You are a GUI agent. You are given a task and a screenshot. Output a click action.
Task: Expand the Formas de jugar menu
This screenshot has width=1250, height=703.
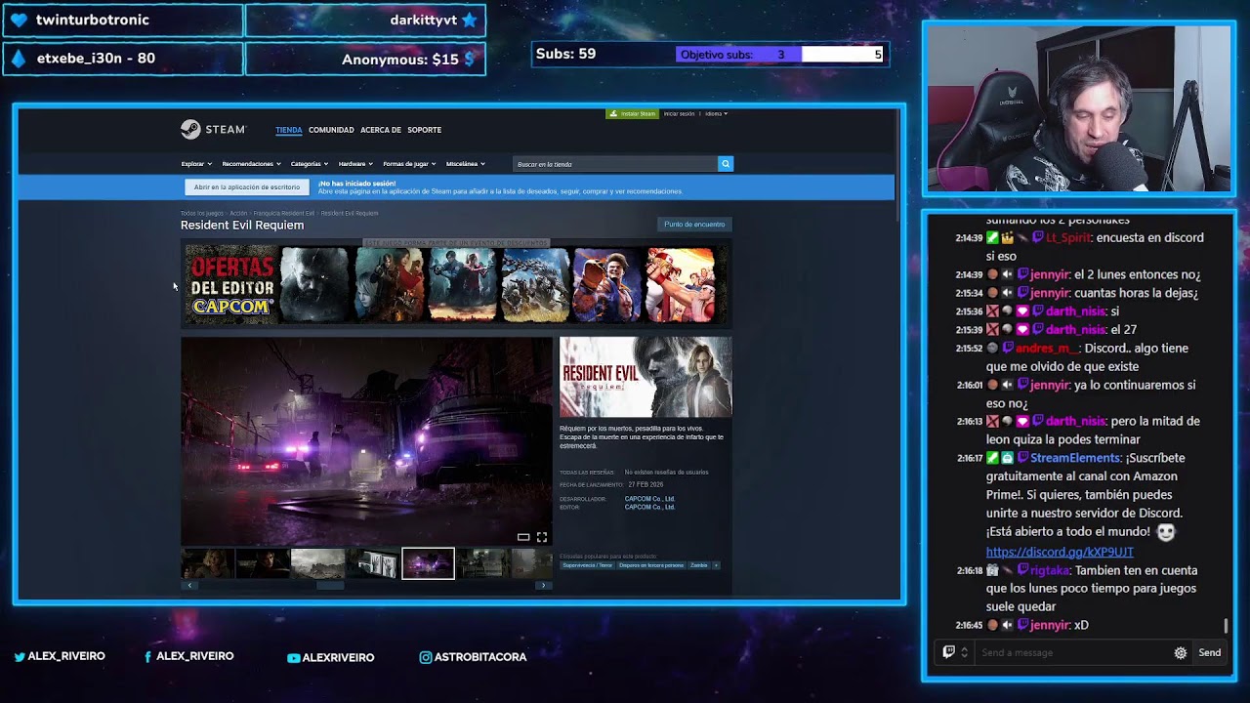tap(409, 164)
